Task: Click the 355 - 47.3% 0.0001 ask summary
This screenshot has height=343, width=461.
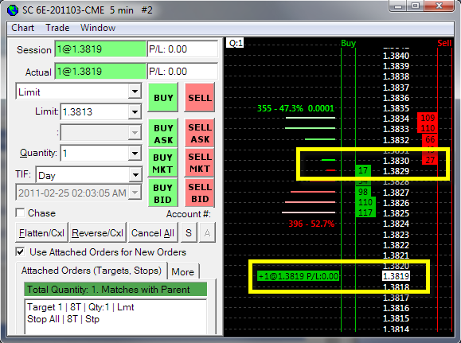Action: click(x=295, y=108)
